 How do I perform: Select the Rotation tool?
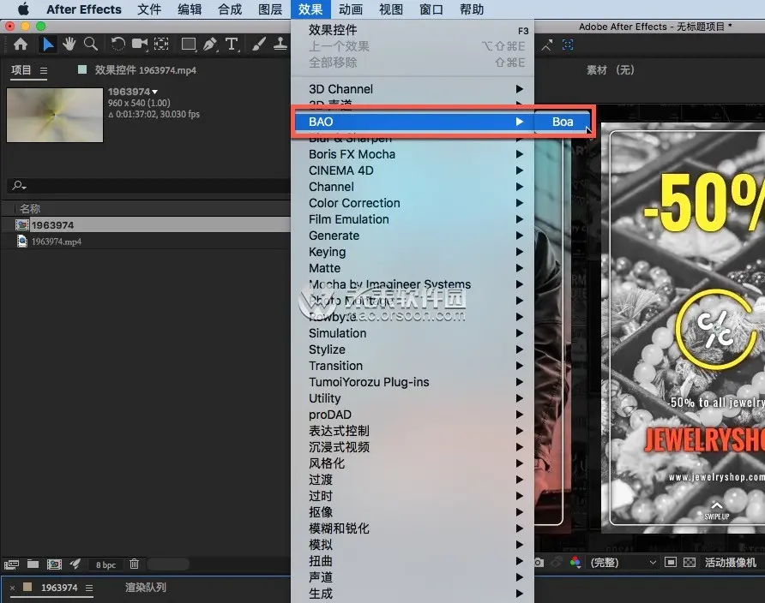117,45
